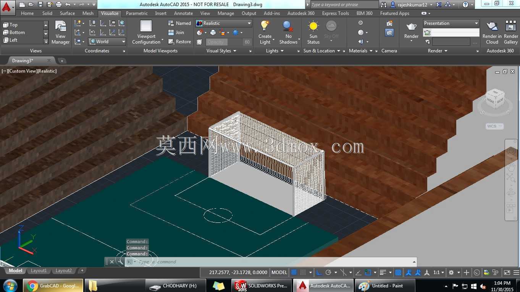Click the Open file icon in Quick Access toolbar
The image size is (520, 292).
pos(31,5)
